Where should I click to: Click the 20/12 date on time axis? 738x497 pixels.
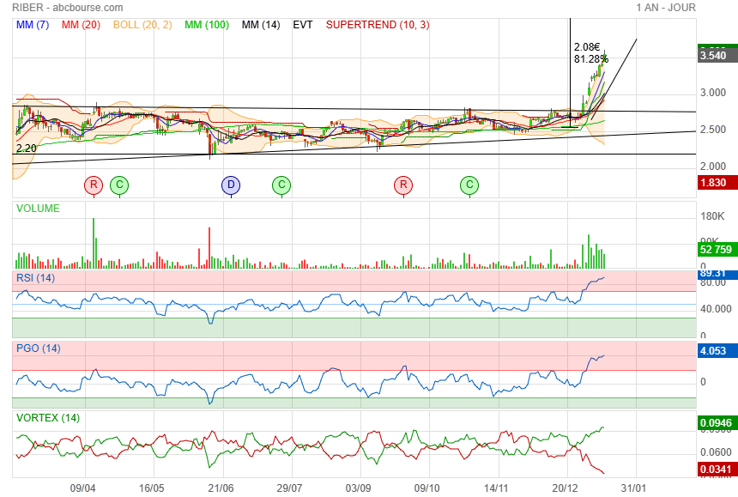pyautogui.click(x=567, y=488)
